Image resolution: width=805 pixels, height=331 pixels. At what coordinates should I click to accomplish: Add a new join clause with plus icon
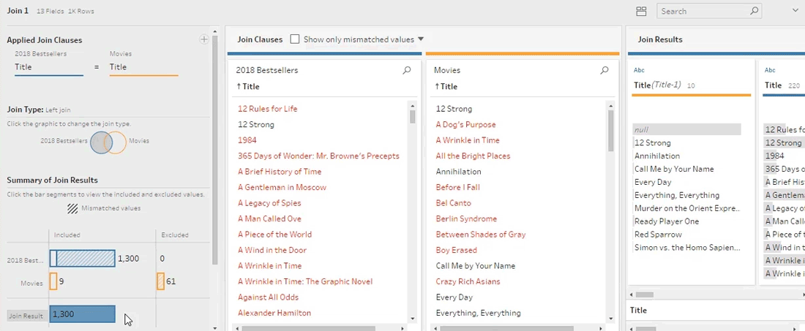(x=203, y=39)
